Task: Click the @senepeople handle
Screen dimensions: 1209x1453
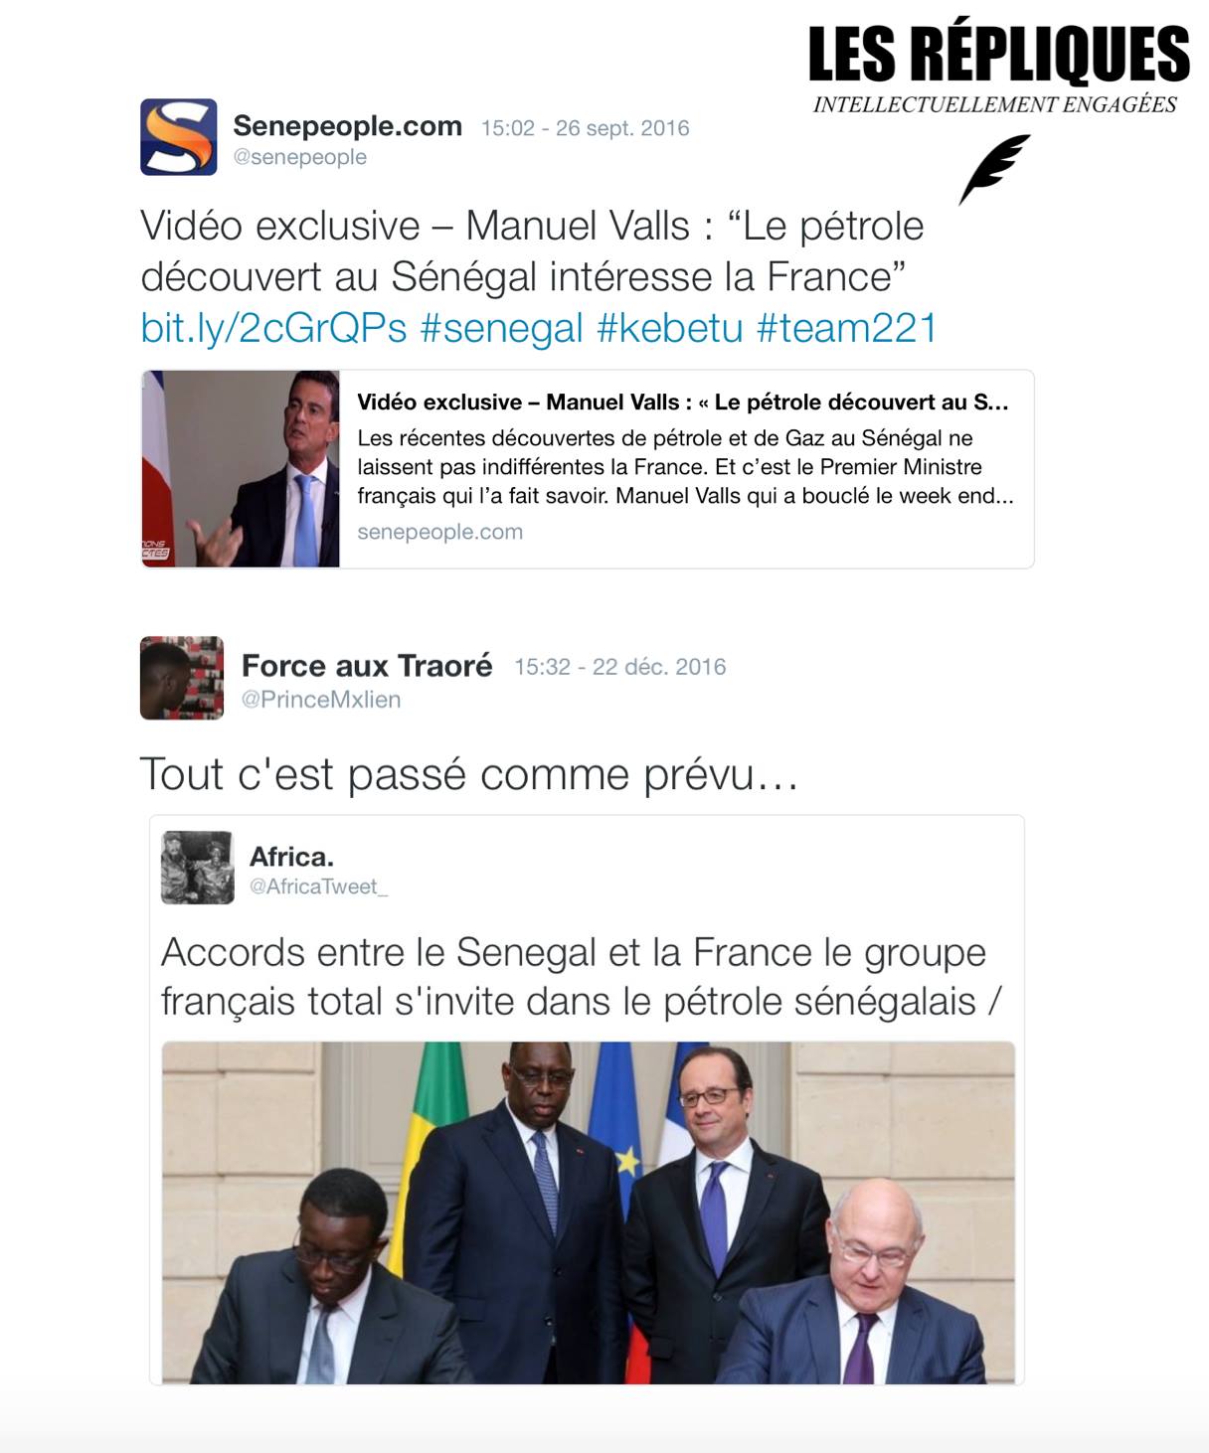Action: (x=299, y=157)
